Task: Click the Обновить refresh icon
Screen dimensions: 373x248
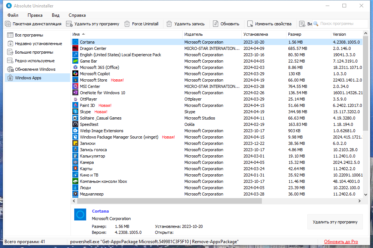Action: (x=216, y=24)
